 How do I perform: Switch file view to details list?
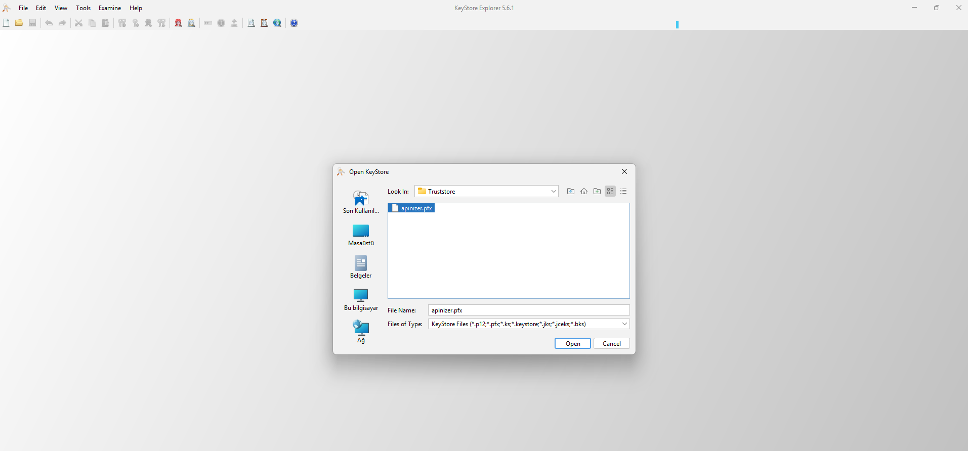[623, 191]
